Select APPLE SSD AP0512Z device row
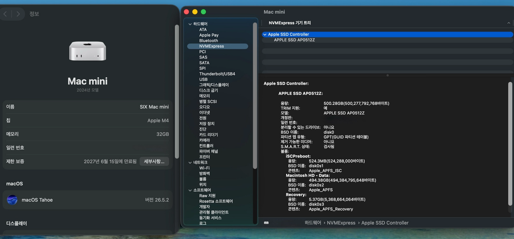The height and width of the screenshot is (239, 514). (x=387, y=40)
